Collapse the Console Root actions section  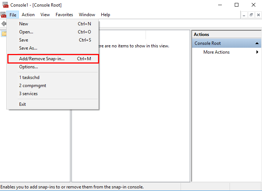257,43
